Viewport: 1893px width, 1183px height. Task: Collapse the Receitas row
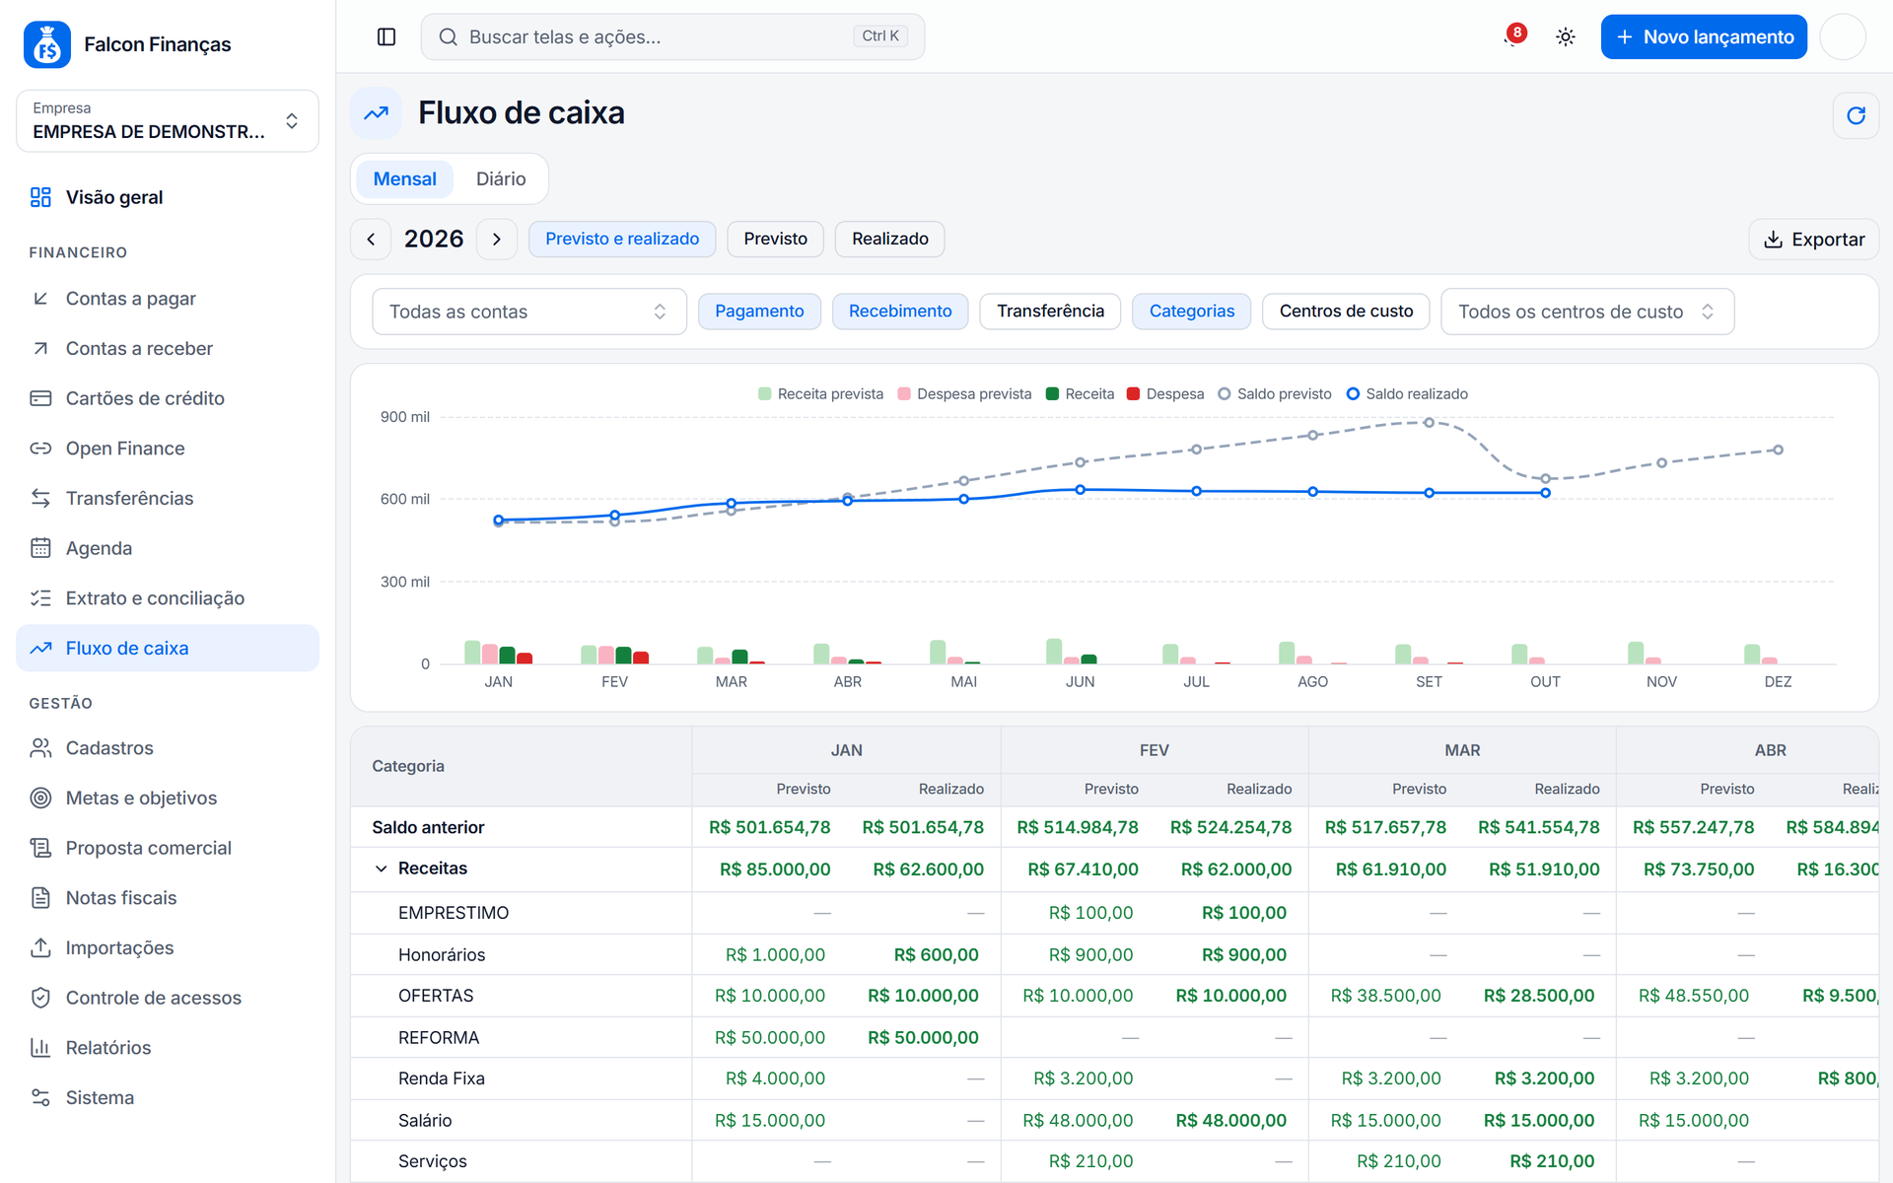pyautogui.click(x=381, y=869)
